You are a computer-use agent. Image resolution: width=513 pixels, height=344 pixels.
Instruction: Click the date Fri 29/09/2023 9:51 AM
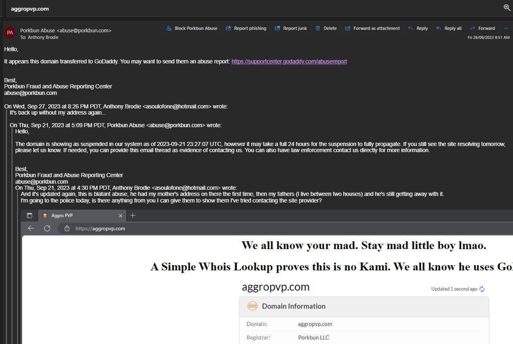(x=488, y=37)
